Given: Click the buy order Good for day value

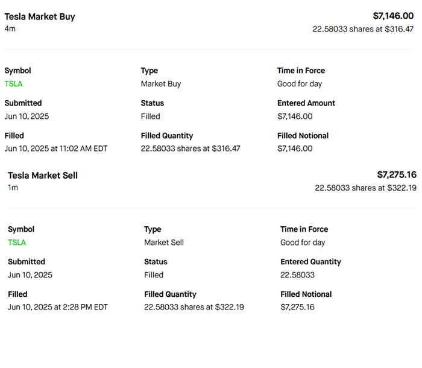Looking at the screenshot, I should pyautogui.click(x=300, y=84).
